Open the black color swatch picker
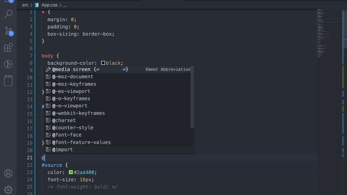This screenshot has height=195, width=347. point(103,63)
